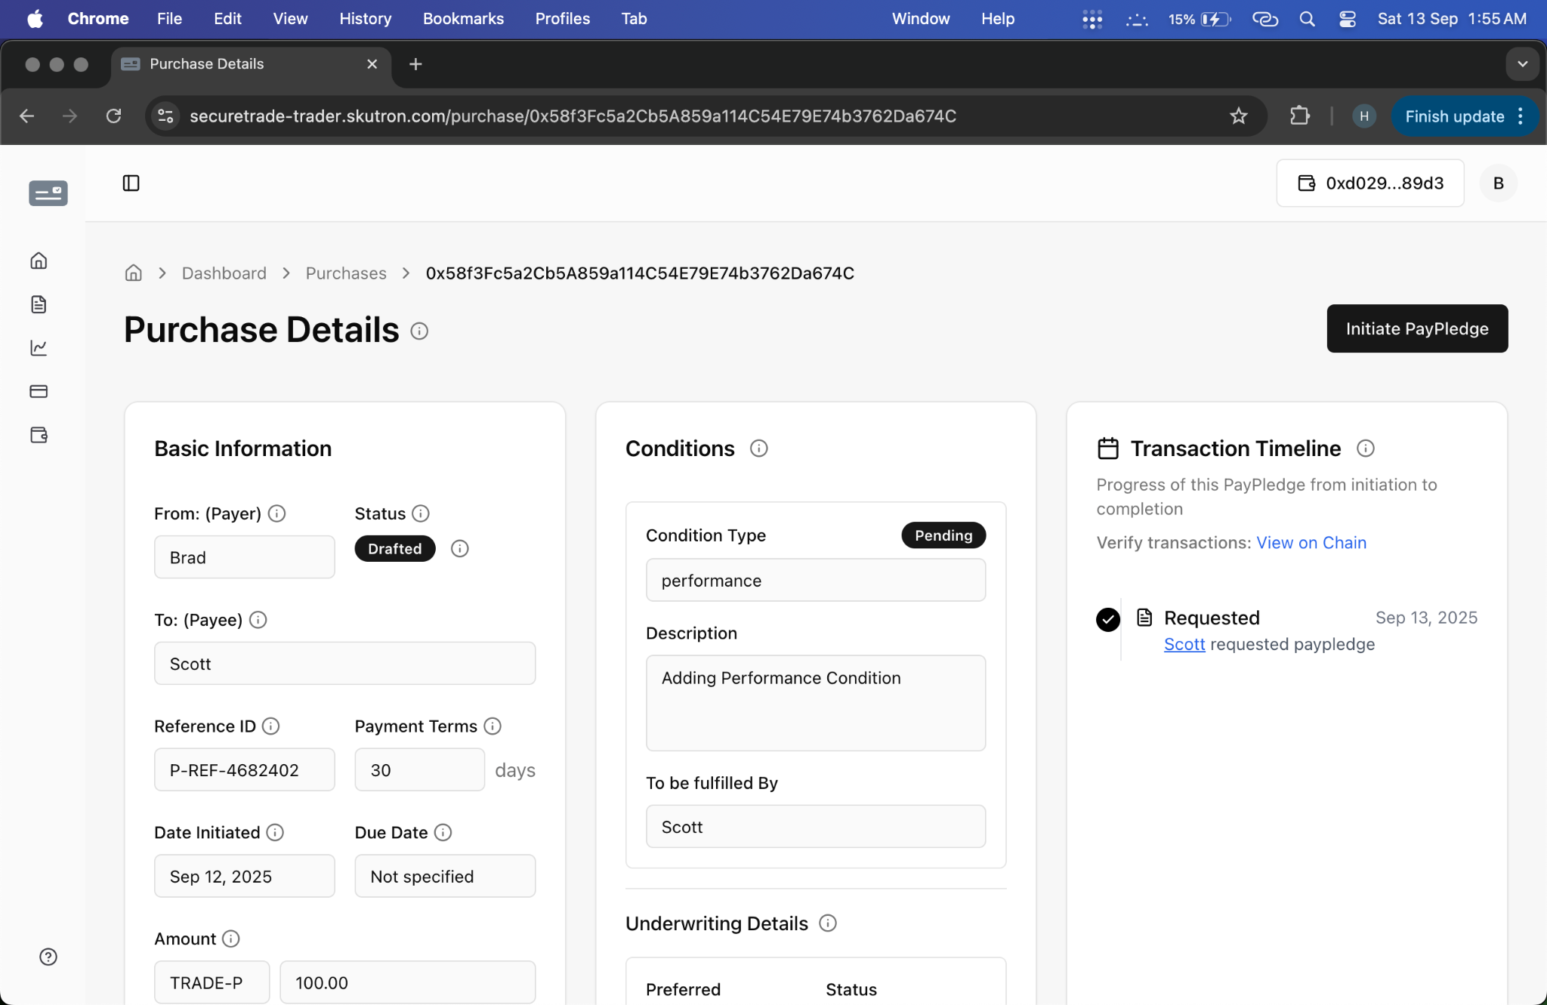Open the analytics chart icon in sidebar

pos(39,347)
